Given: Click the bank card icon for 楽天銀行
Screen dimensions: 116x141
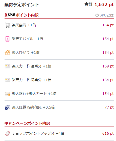Looking at the screenshot, I should (x=7, y=94).
